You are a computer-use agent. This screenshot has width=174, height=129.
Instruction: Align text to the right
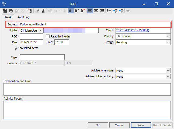click(102, 11)
